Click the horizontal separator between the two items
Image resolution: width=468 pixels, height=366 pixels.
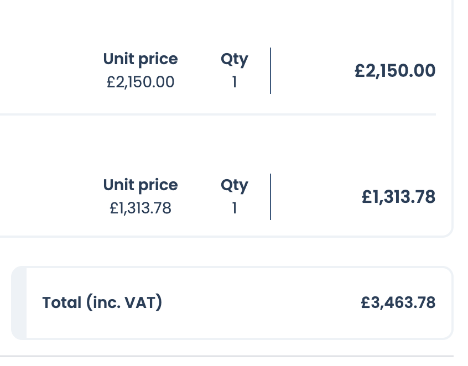tap(221, 114)
